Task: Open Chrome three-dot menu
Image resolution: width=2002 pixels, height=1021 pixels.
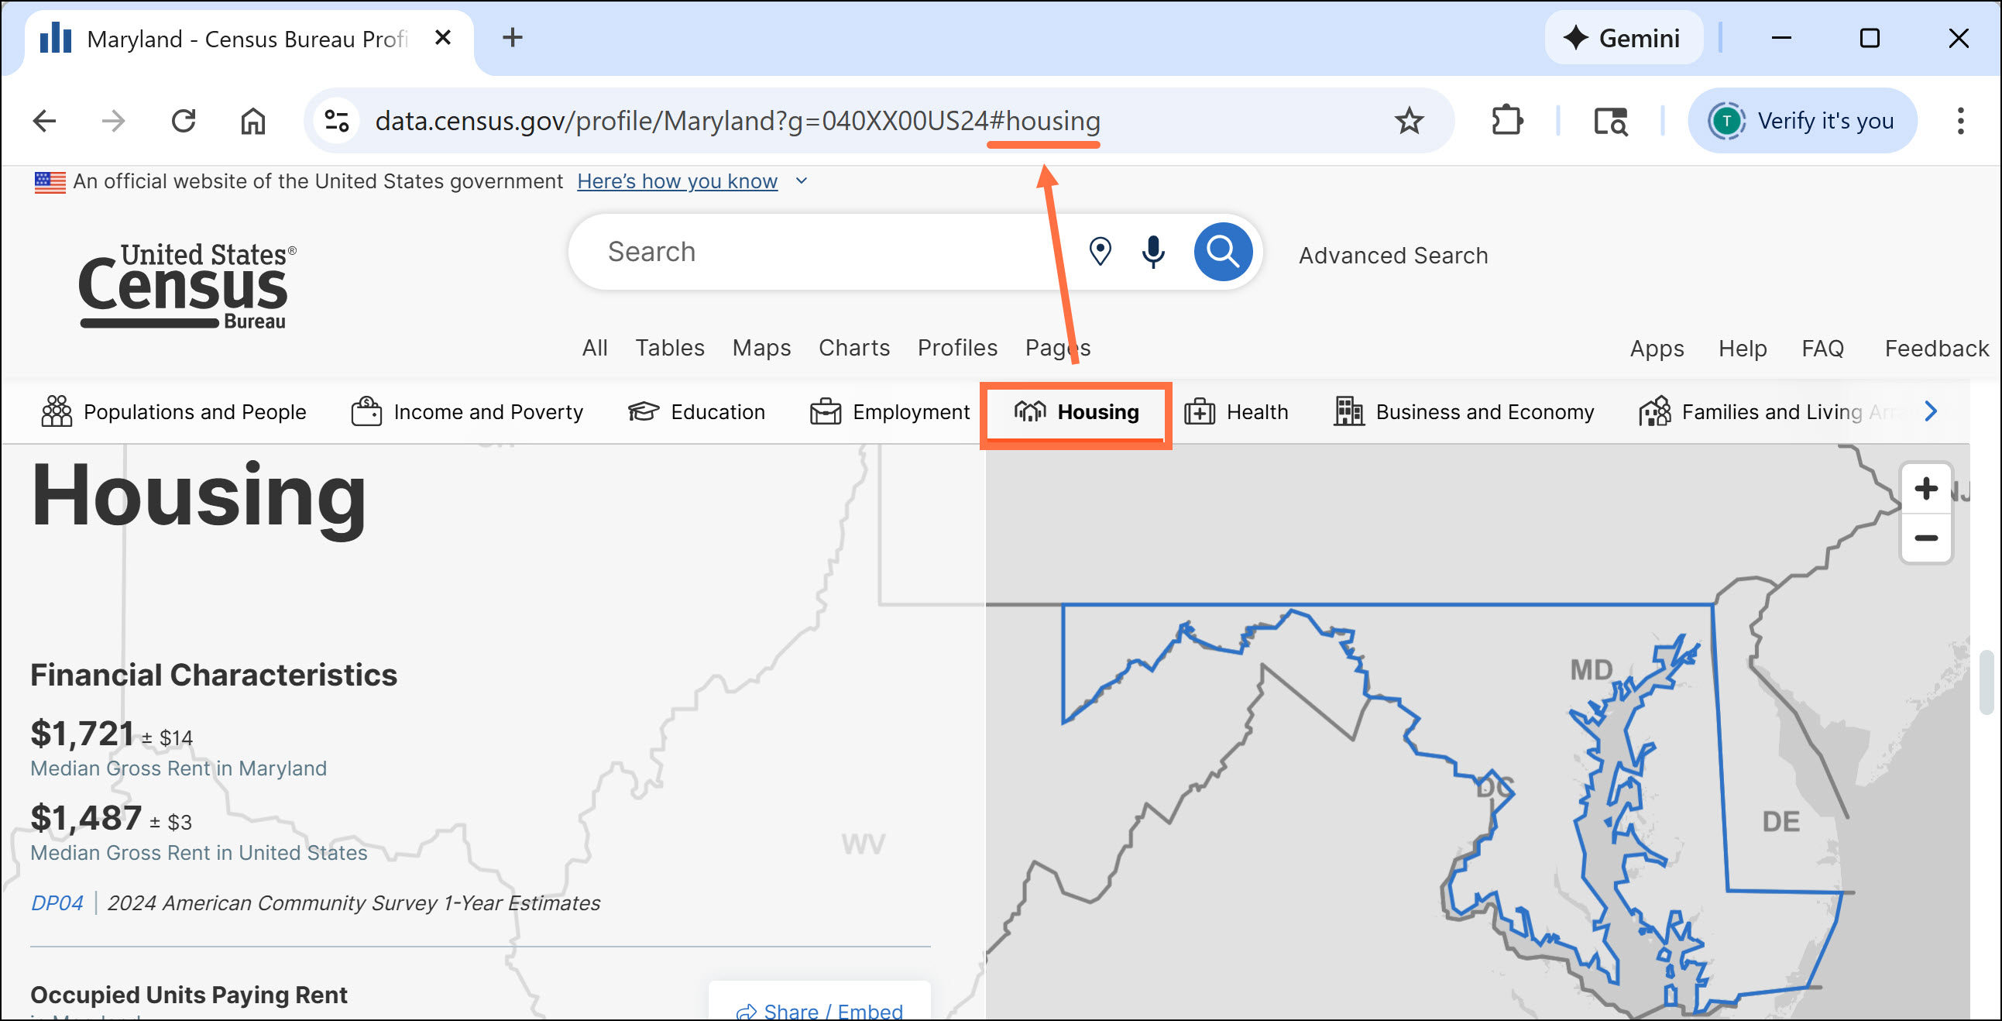Action: [1960, 122]
